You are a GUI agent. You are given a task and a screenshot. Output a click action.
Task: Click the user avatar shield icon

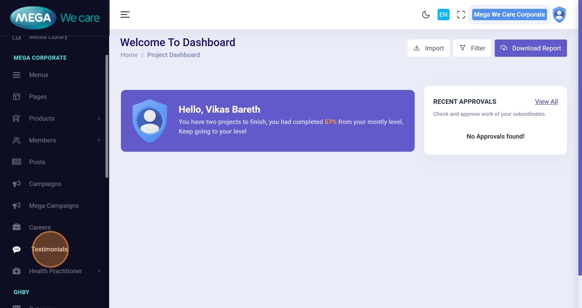click(559, 15)
